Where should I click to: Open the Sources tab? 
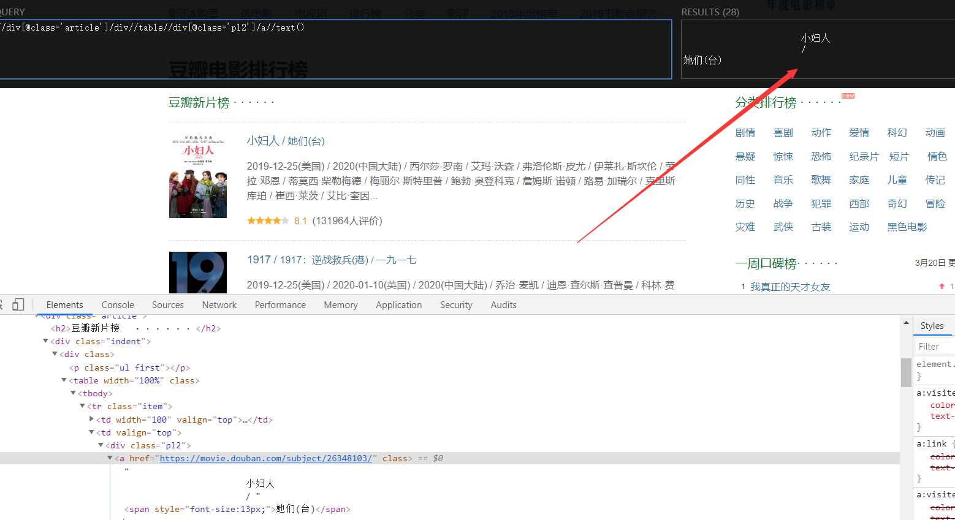pos(168,305)
